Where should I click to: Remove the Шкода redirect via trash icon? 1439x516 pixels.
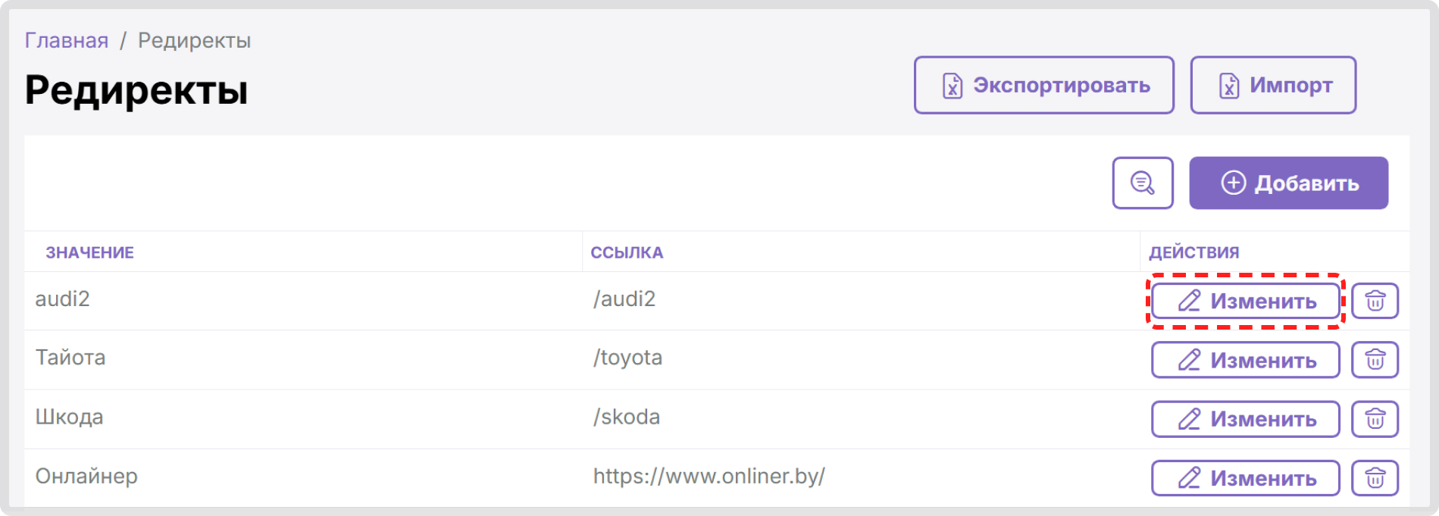pyautogui.click(x=1375, y=419)
